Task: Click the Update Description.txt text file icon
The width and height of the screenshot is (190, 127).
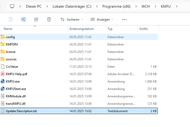Action: coord(3,111)
